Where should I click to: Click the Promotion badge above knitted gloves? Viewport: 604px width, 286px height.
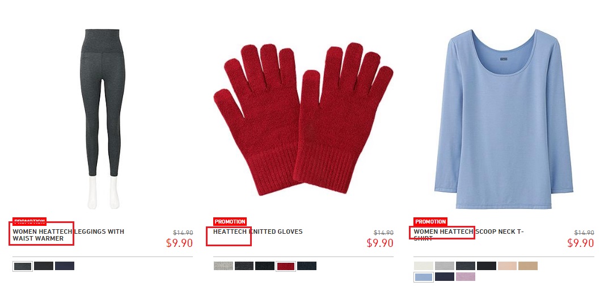pyautogui.click(x=230, y=222)
